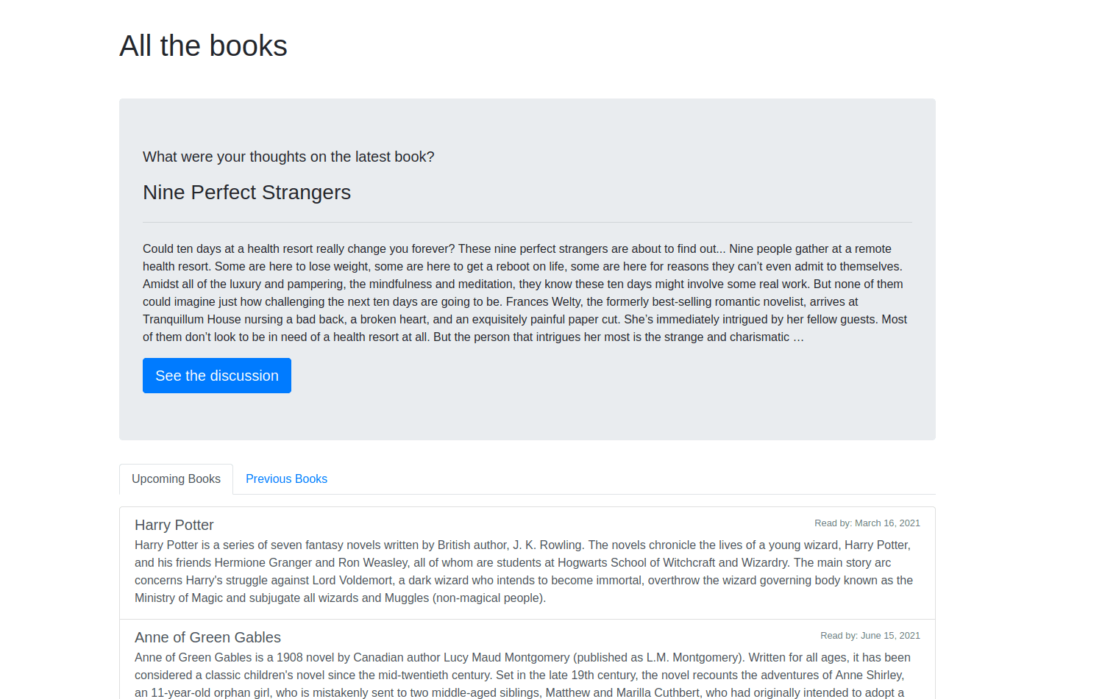Click the ellipsis ending the featured summary
This screenshot has width=1116, height=699.
tap(798, 337)
